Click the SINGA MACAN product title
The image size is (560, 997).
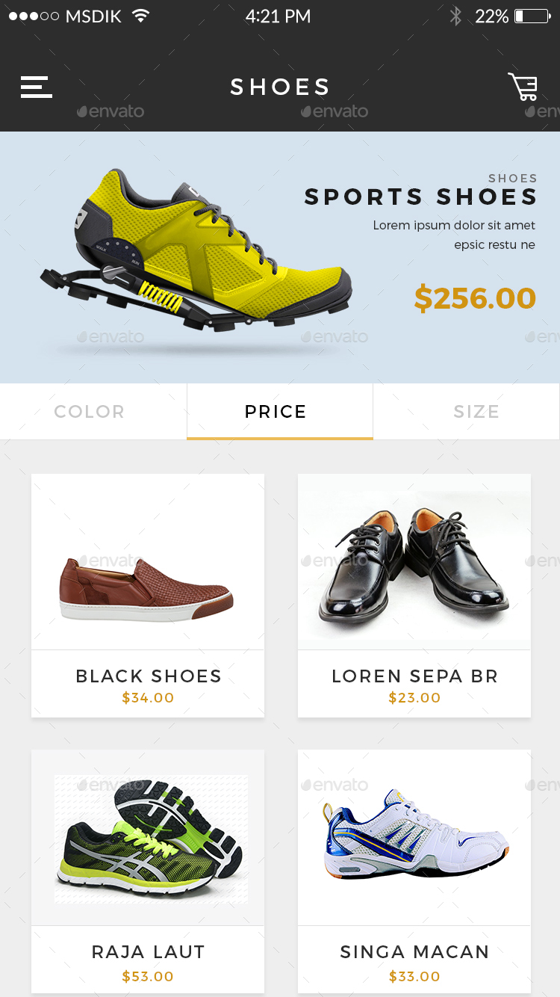(x=414, y=951)
